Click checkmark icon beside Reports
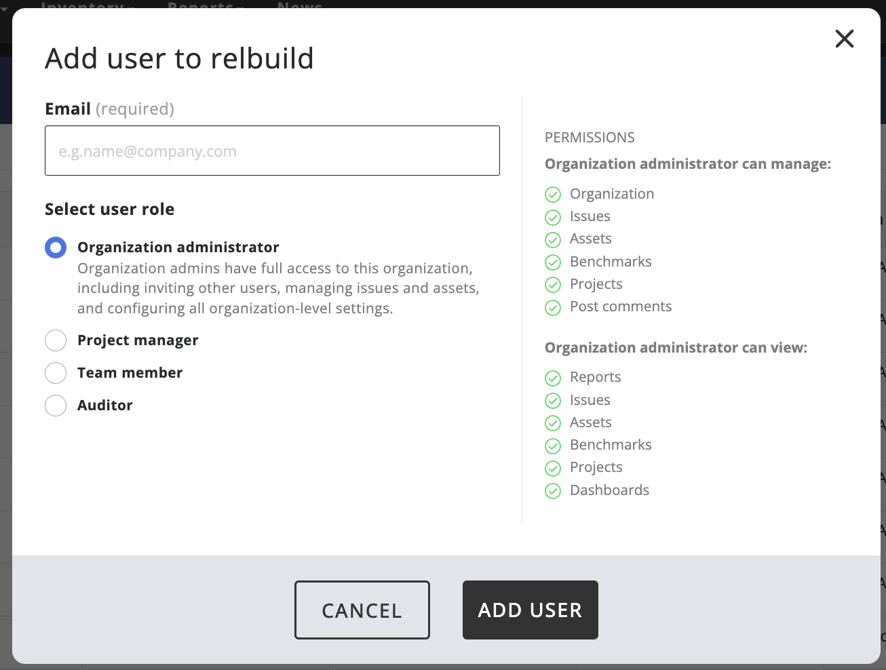Viewport: 886px width, 670px height. [553, 378]
